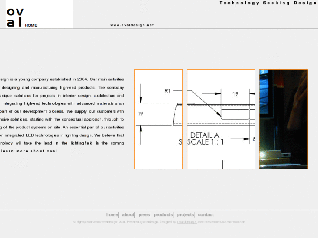Click the 'integrated LED technologies' text line
Image resolution: width=318 pixels, height=238 pixels.
coord(62,135)
